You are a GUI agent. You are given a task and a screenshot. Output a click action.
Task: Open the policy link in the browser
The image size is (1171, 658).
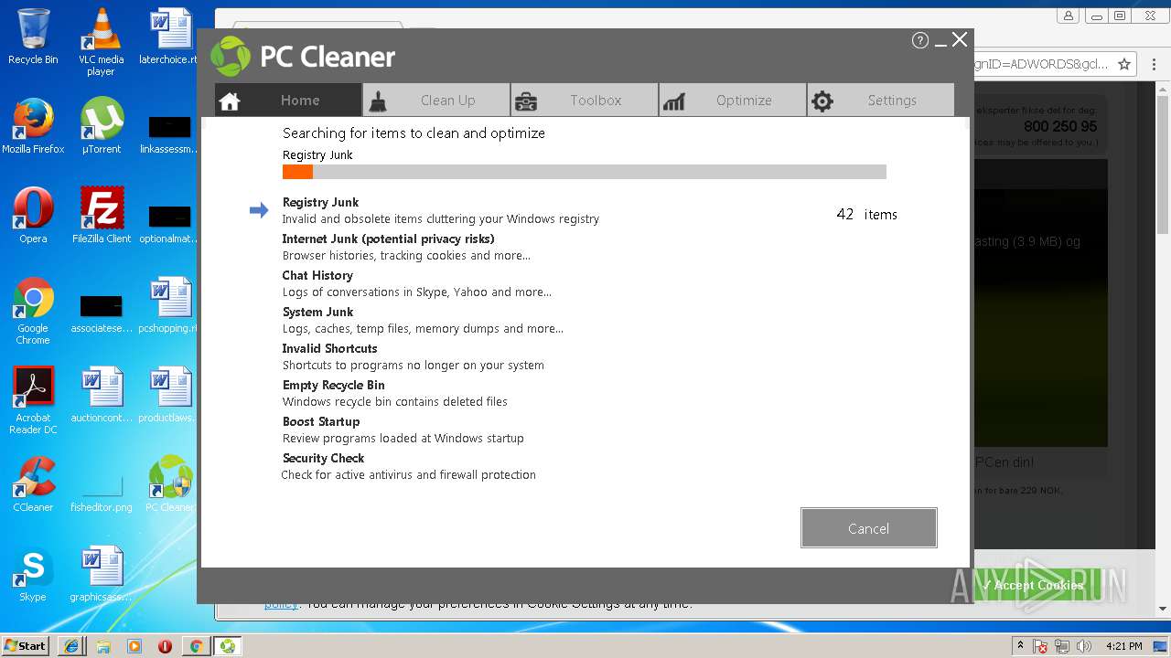(281, 604)
